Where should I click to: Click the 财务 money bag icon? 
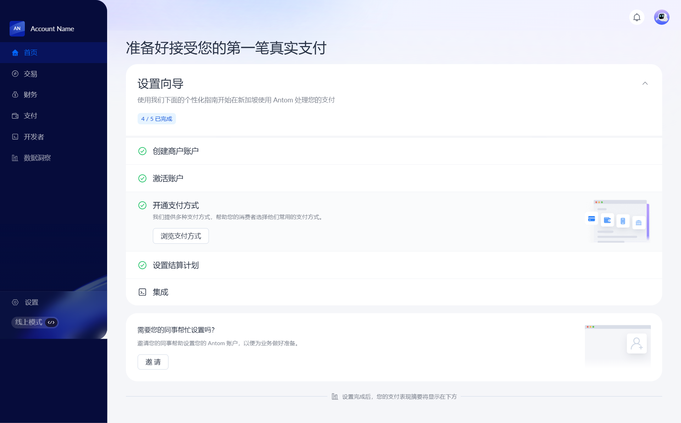tap(15, 95)
